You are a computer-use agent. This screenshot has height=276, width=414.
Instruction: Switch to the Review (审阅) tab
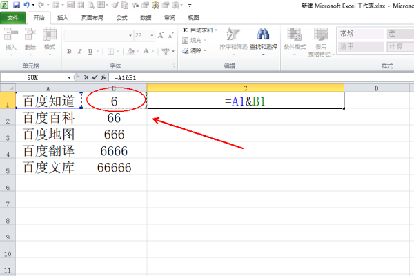pos(170,18)
